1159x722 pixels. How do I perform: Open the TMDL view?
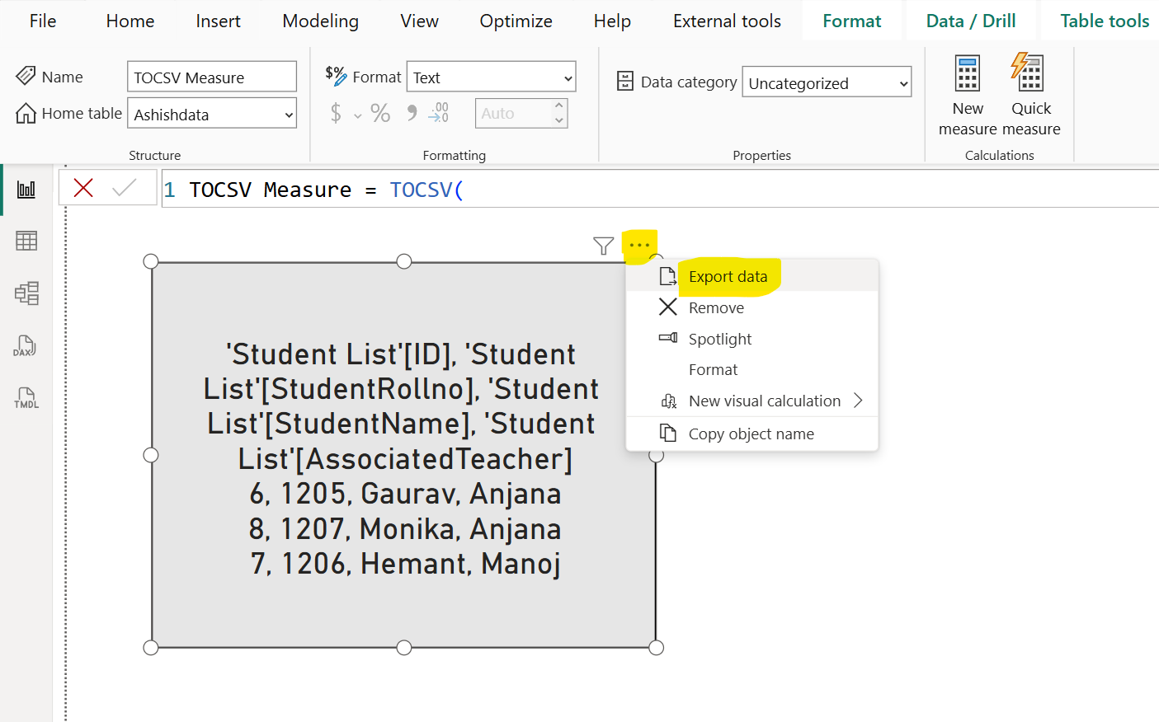point(26,398)
